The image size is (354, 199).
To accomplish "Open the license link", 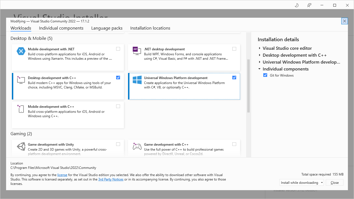I will (62, 175).
